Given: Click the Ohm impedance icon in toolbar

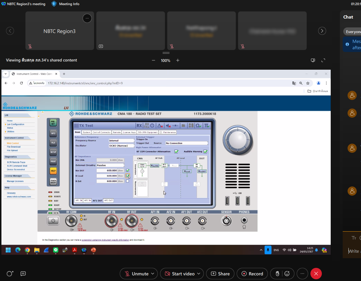Looking at the screenshot, I should (198, 126).
